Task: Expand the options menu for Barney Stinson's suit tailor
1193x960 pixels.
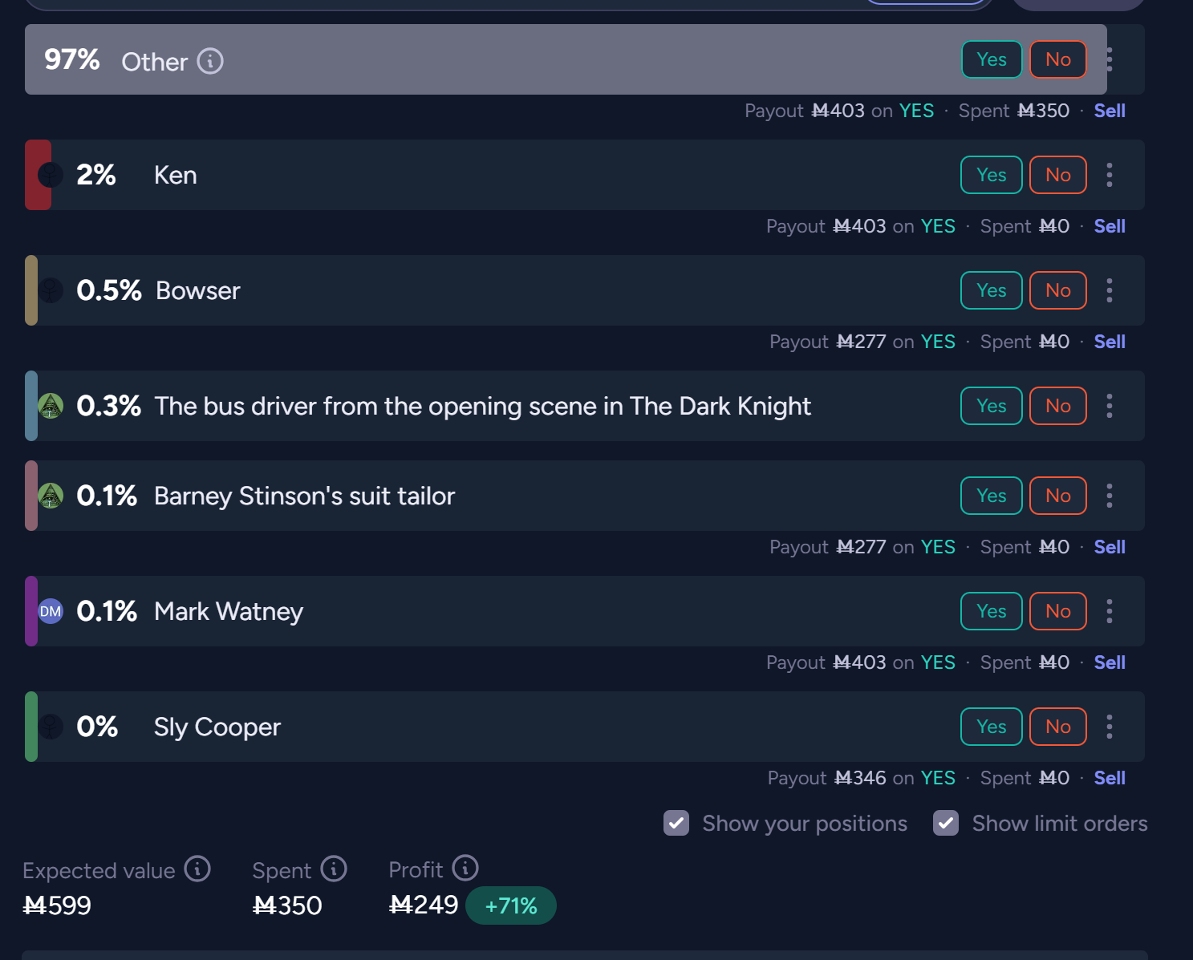Action: pyautogui.click(x=1110, y=496)
